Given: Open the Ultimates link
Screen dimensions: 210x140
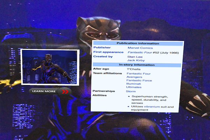Looking at the screenshot, I should coord(134,87).
